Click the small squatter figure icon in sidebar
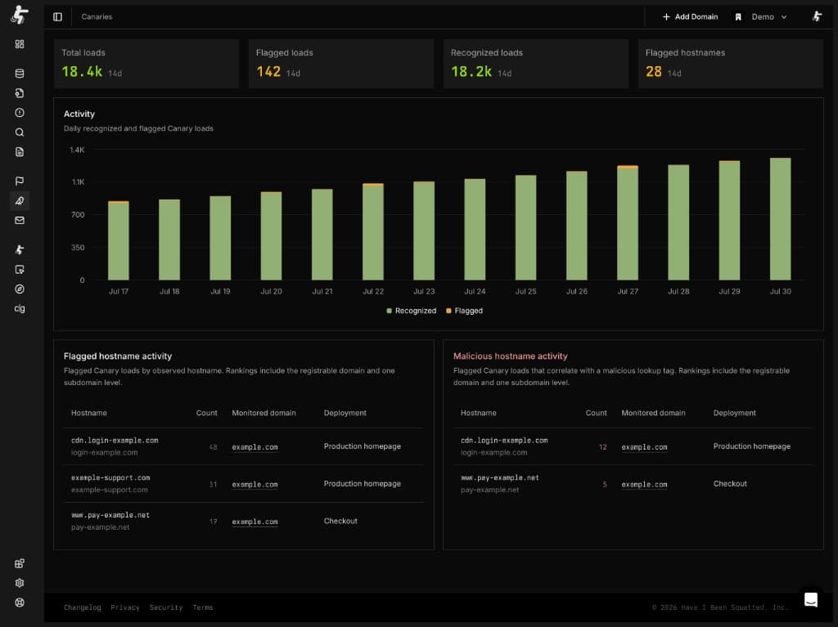 pyautogui.click(x=20, y=249)
